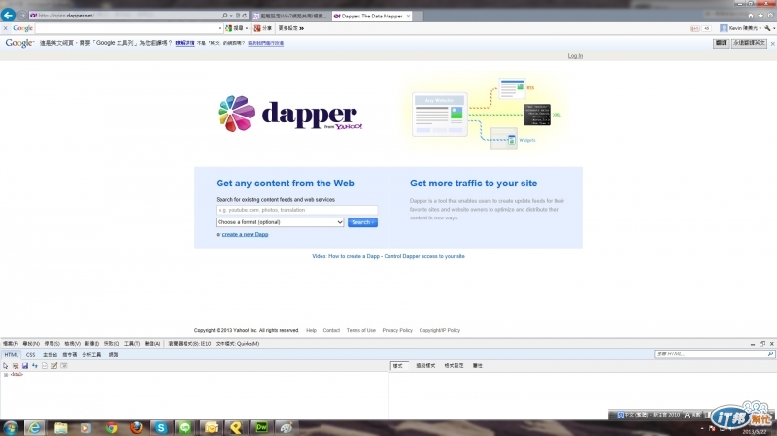Screen dimensions: 777x436
Task: Click the Google Toolbar search field
Action: (126, 28)
